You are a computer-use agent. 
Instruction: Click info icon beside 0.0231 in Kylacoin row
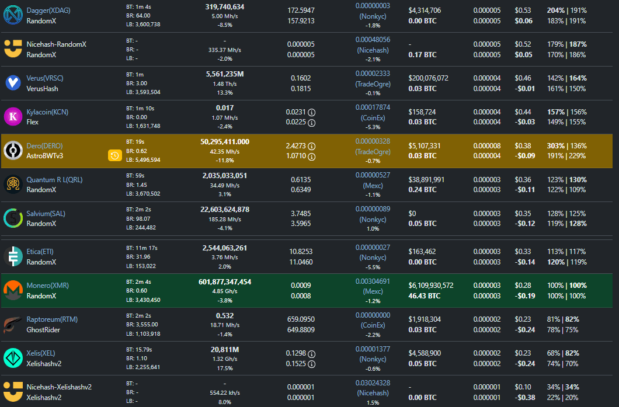tap(311, 112)
